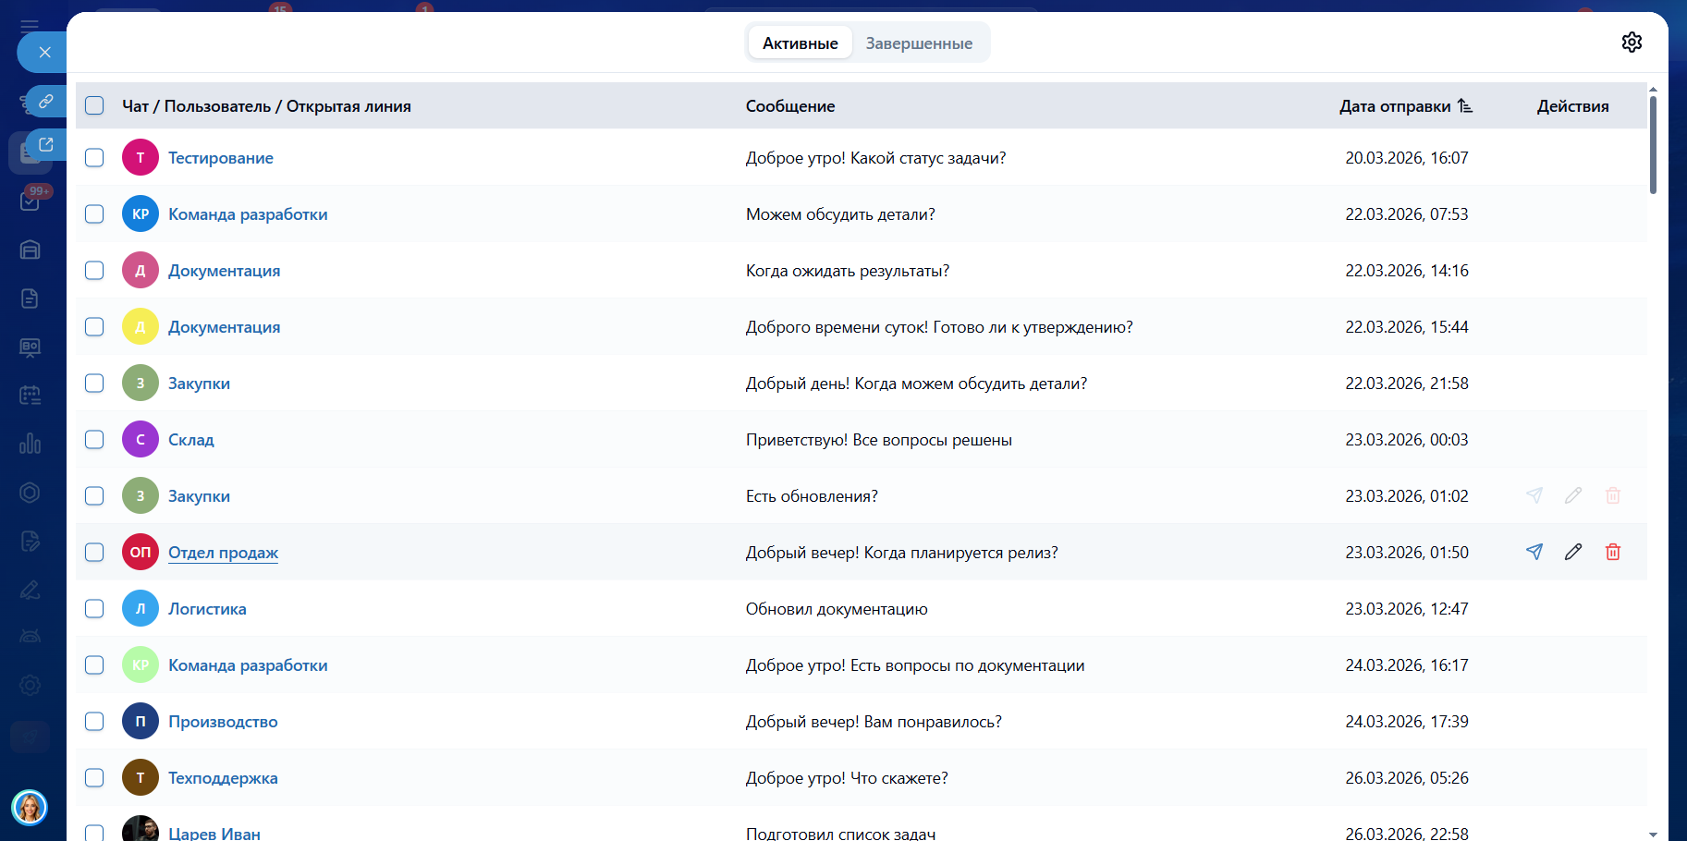This screenshot has height=841, width=1687.
Task: Send the Отдел продаж message now
Action: tap(1534, 552)
